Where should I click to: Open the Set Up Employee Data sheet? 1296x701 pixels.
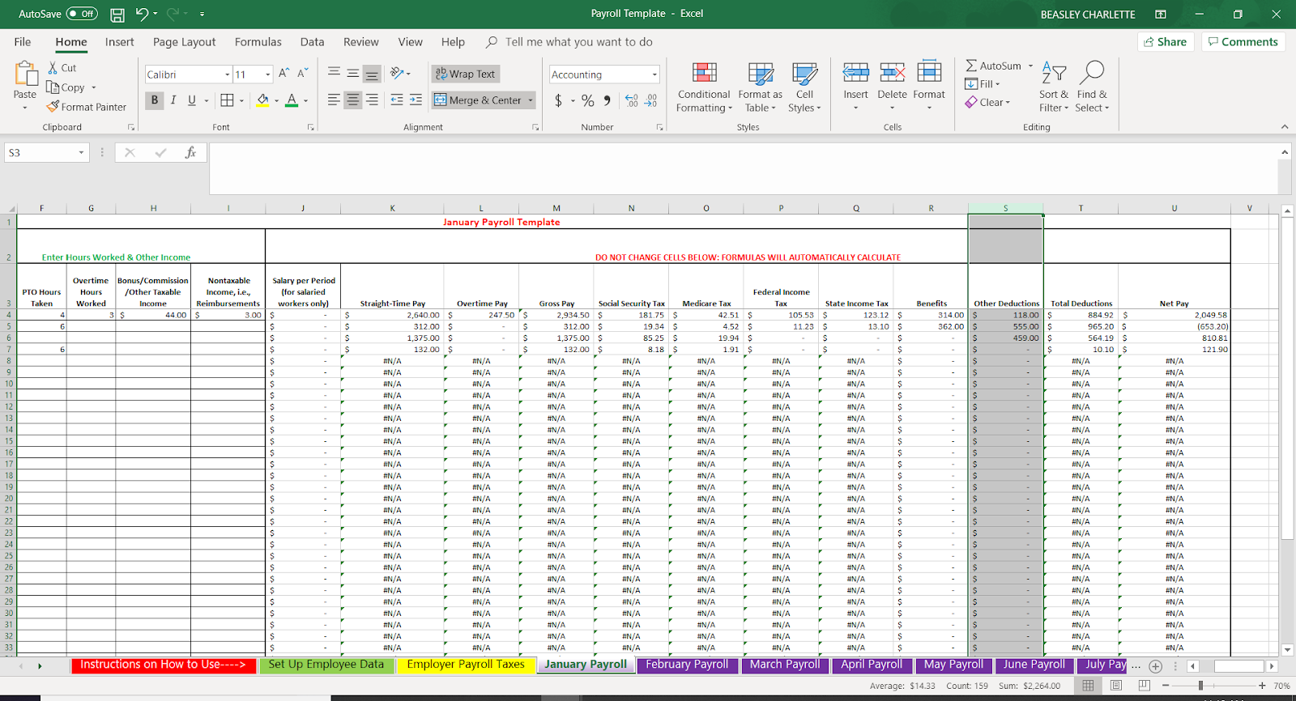(x=326, y=665)
